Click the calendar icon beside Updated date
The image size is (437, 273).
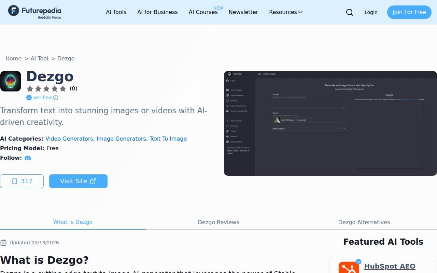point(3,243)
